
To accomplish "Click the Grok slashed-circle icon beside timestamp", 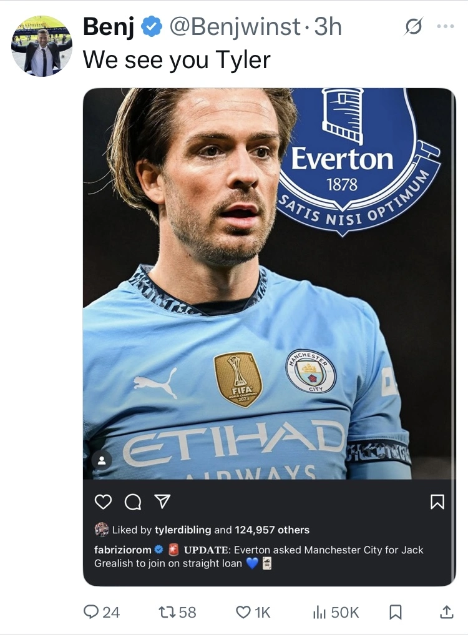I will 413,27.
